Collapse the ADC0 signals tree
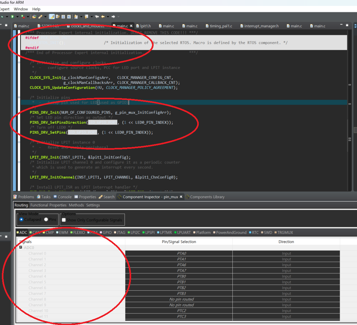 click(21, 247)
